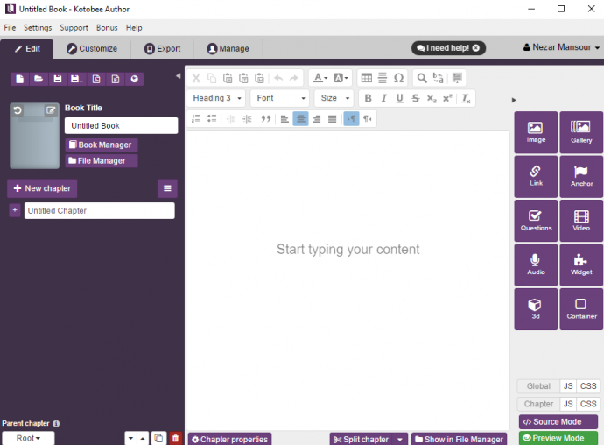The width and height of the screenshot is (604, 445).
Task: Insert an Anchor
Action: click(581, 176)
